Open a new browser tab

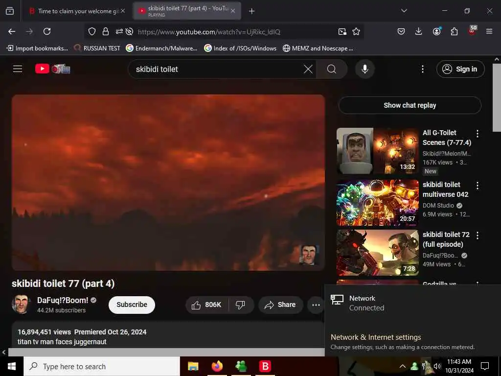(252, 11)
